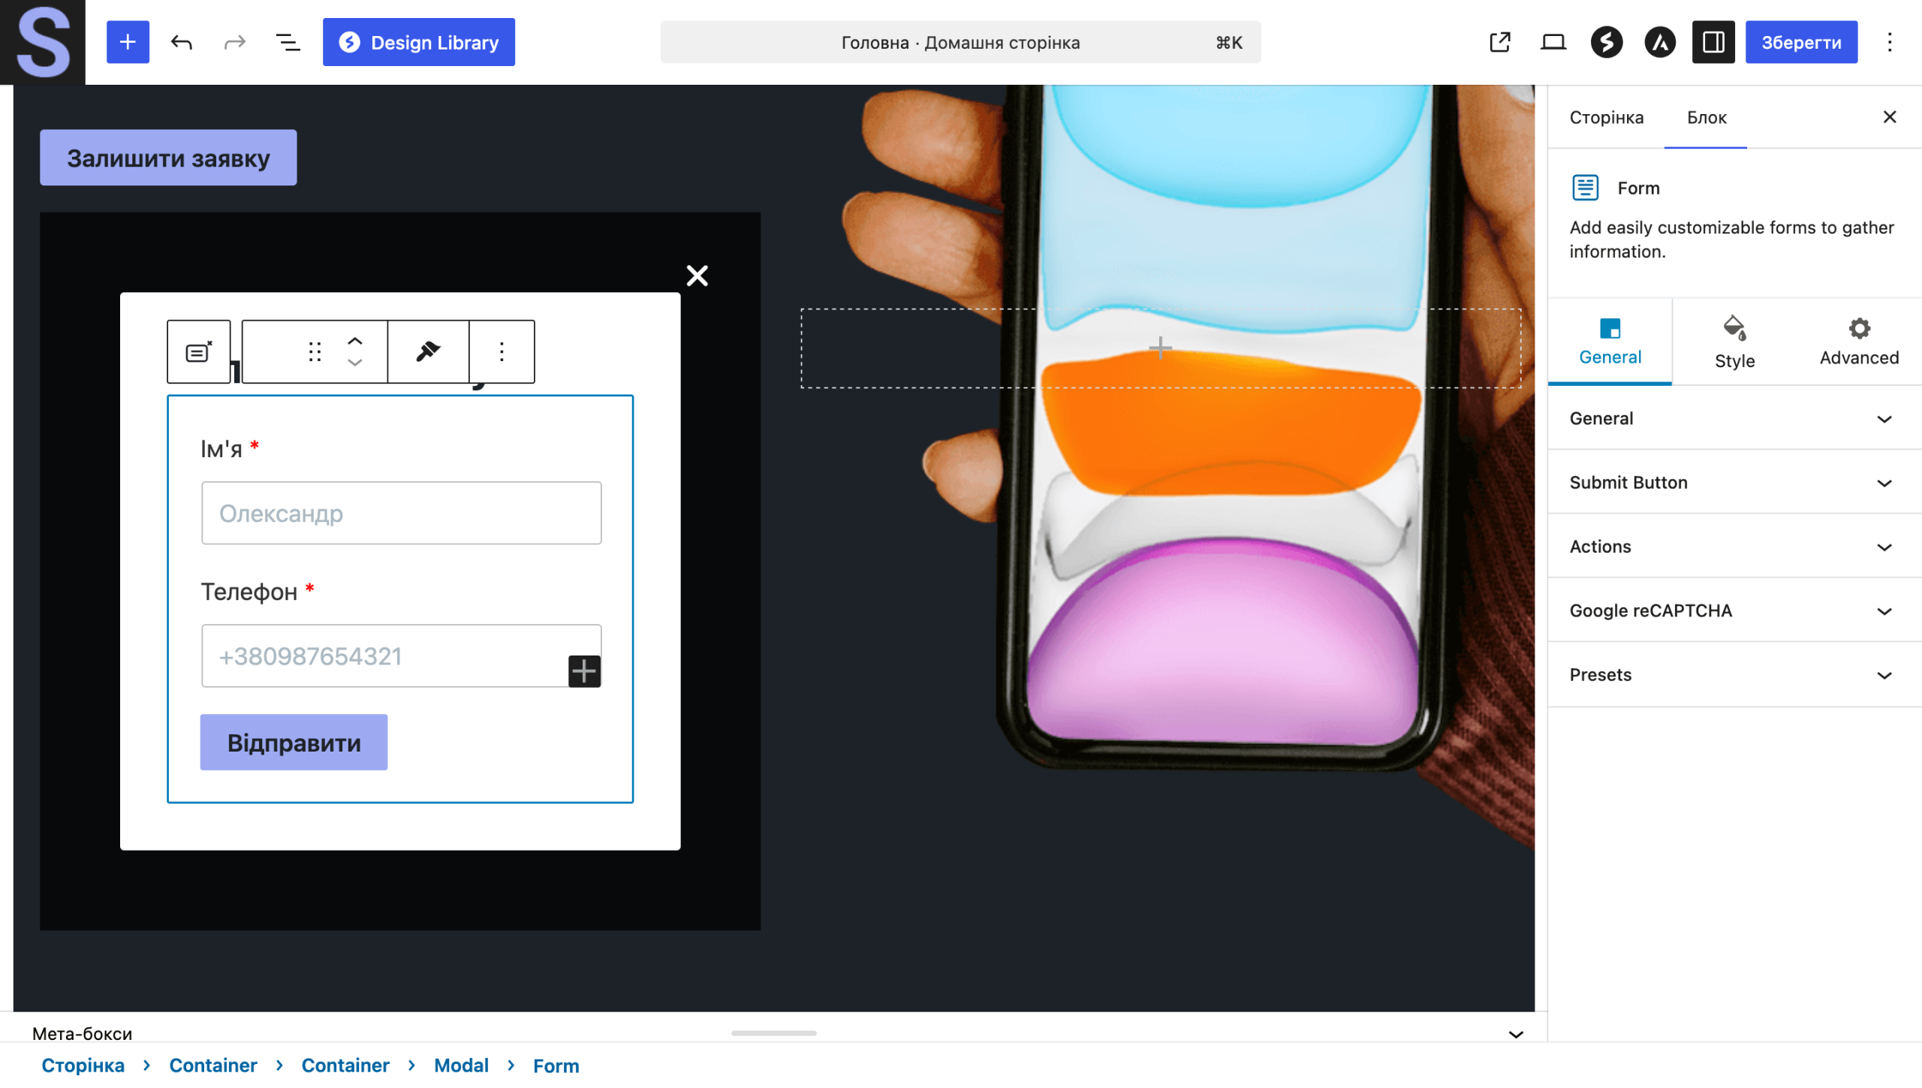
Task: Select the first Container breadcrumb
Action: pos(213,1065)
